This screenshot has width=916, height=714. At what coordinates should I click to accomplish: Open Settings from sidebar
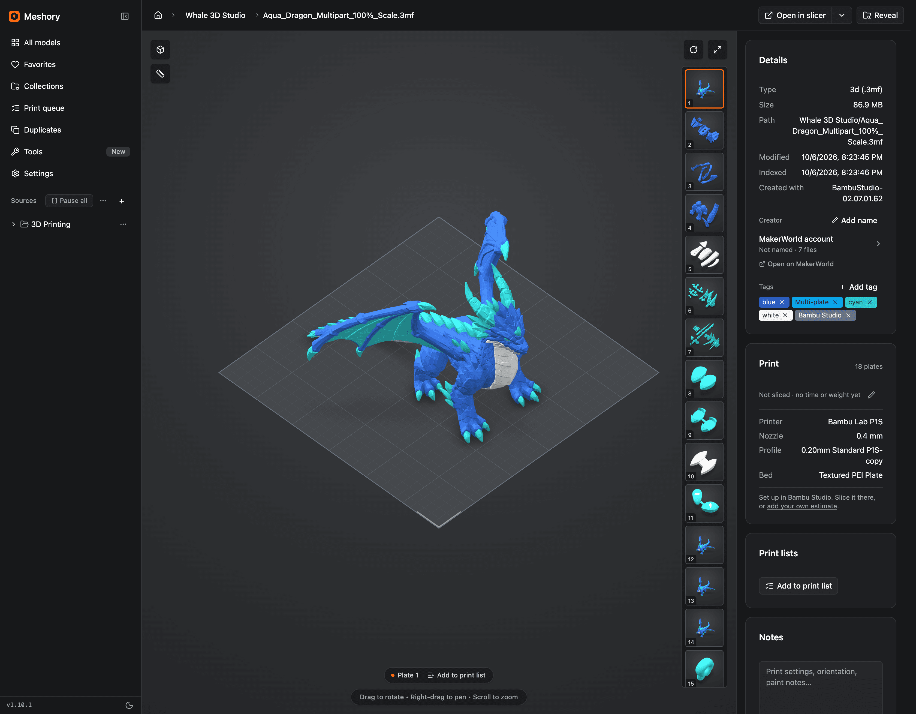70,173
